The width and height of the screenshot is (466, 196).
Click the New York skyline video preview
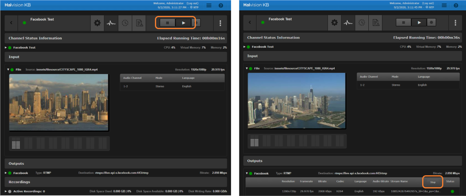click(59, 102)
